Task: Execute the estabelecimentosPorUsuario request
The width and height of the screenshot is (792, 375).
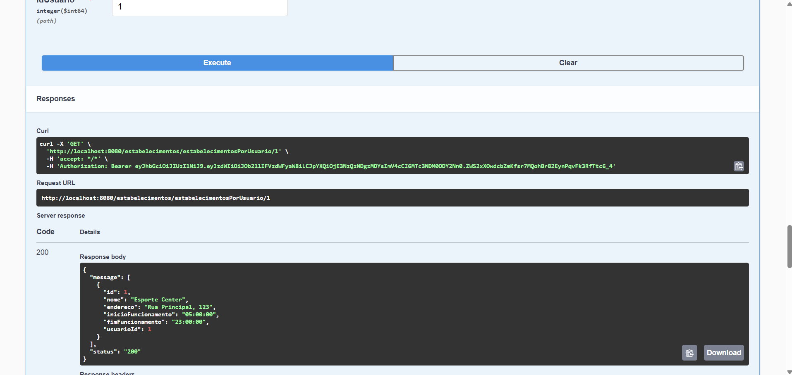Action: [x=217, y=63]
